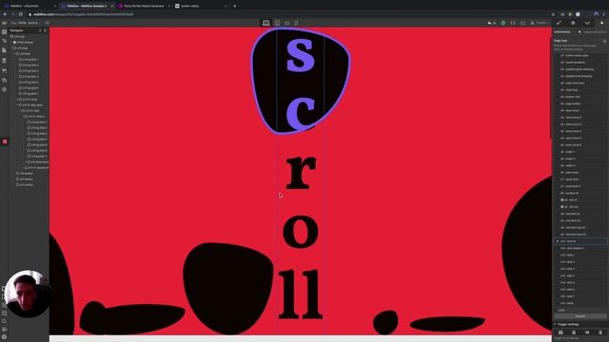The height and width of the screenshot is (342, 609).
Task: Switch to the first Webflow browser tab
Action: [29, 6]
